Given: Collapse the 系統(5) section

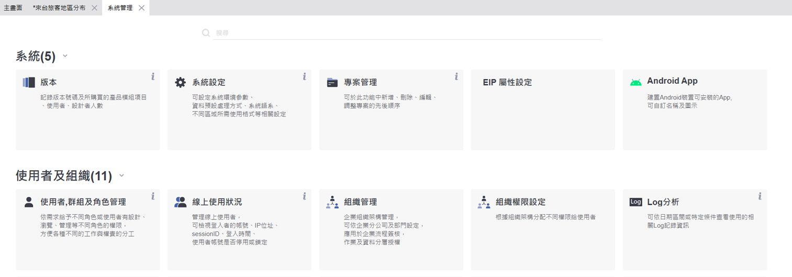Looking at the screenshot, I should pos(65,56).
